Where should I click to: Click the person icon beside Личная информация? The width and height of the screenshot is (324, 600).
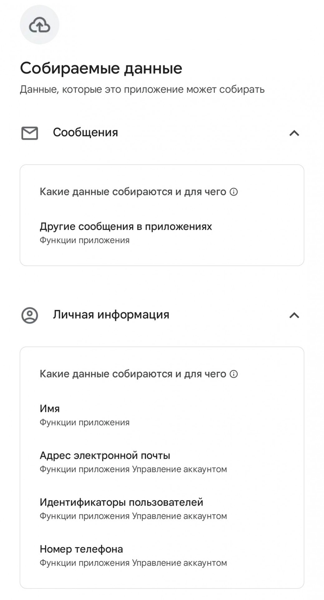click(x=30, y=315)
